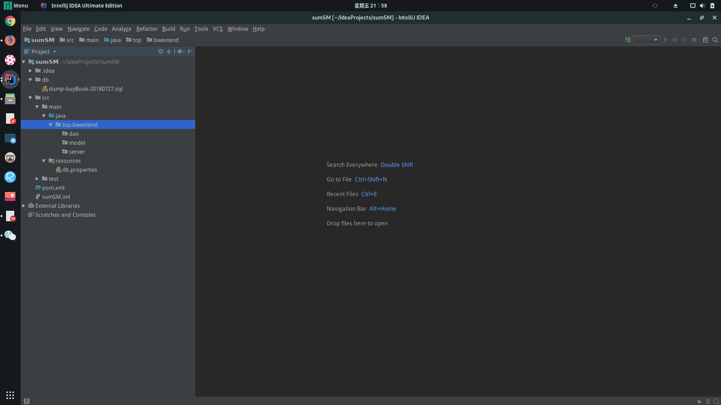Open the File menu
Image resolution: width=721 pixels, height=405 pixels.
(x=27, y=28)
